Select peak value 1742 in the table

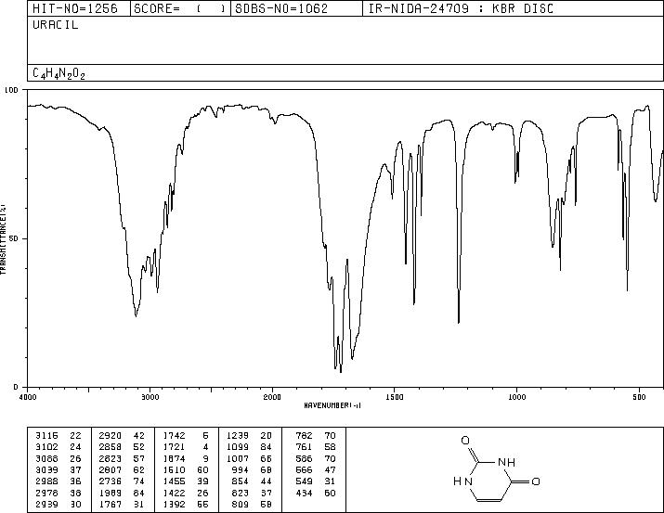click(174, 436)
